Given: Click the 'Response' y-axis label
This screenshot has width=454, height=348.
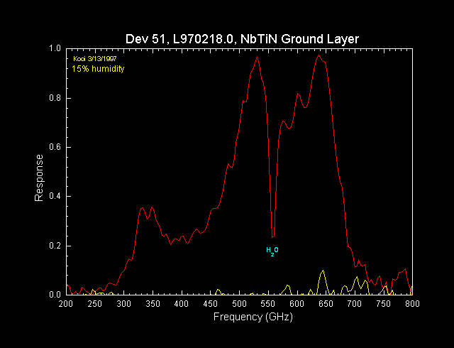Looking at the screenshot, I should pyautogui.click(x=40, y=178).
